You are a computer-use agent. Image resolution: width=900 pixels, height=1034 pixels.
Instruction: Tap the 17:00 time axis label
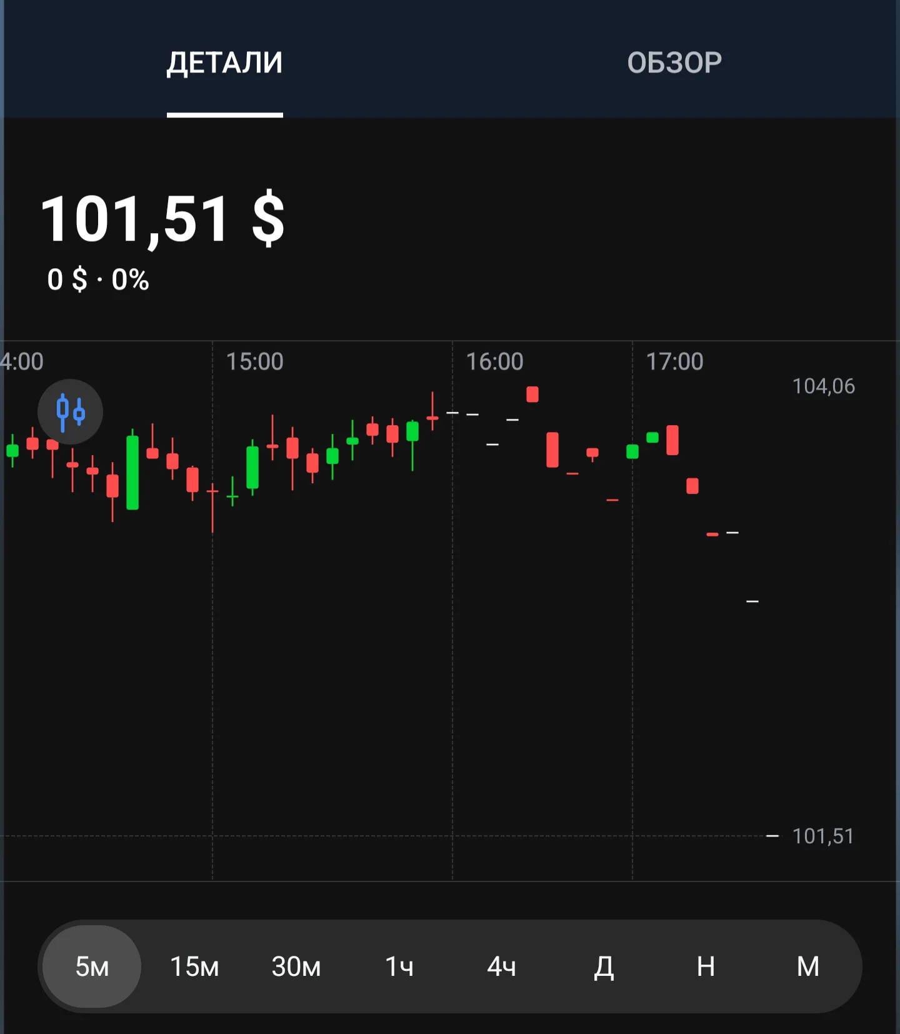(x=674, y=361)
